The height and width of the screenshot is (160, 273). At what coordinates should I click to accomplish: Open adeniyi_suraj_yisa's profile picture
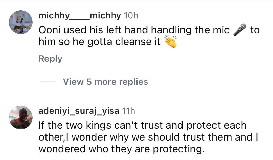(21, 118)
